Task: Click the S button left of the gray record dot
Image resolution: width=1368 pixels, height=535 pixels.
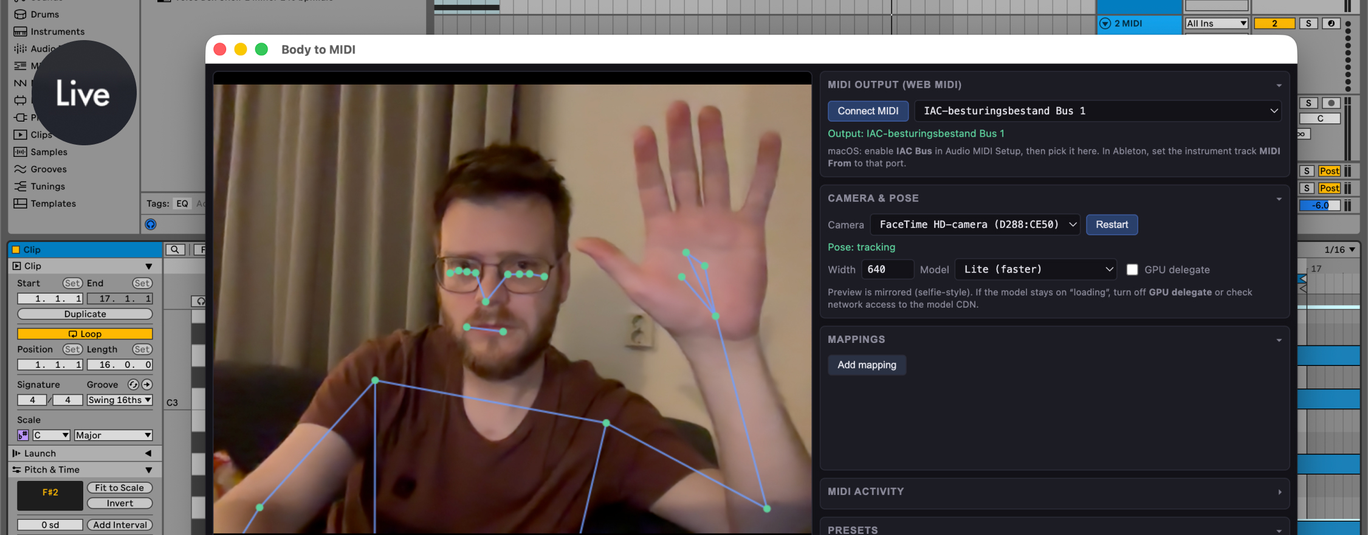Action: click(1308, 103)
